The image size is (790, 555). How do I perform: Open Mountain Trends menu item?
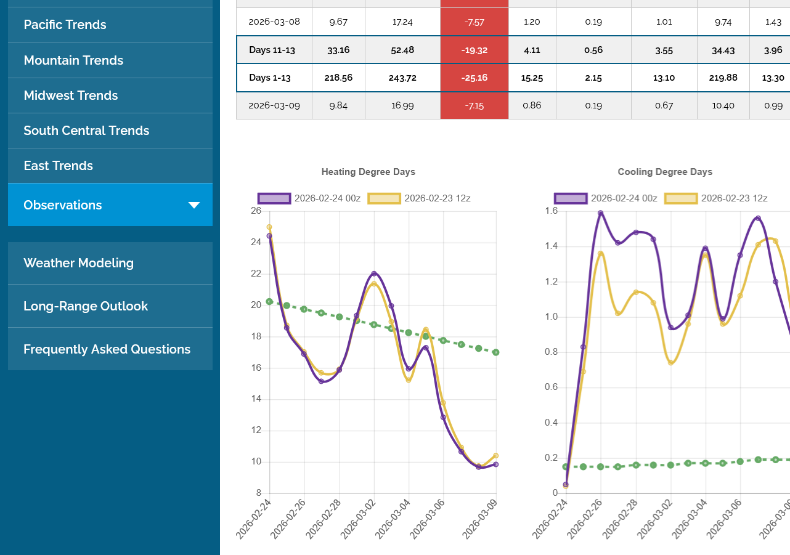point(73,60)
